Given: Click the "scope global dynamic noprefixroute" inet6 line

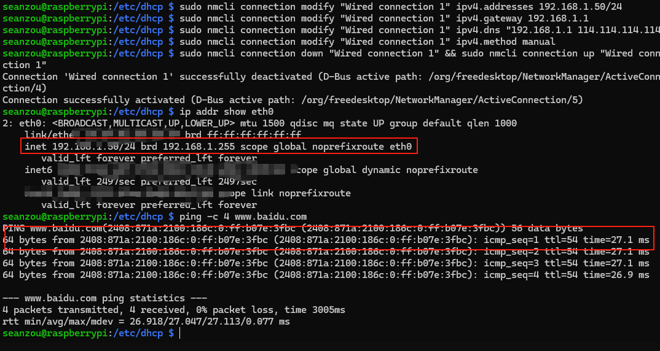Looking at the screenshot, I should (x=251, y=170).
